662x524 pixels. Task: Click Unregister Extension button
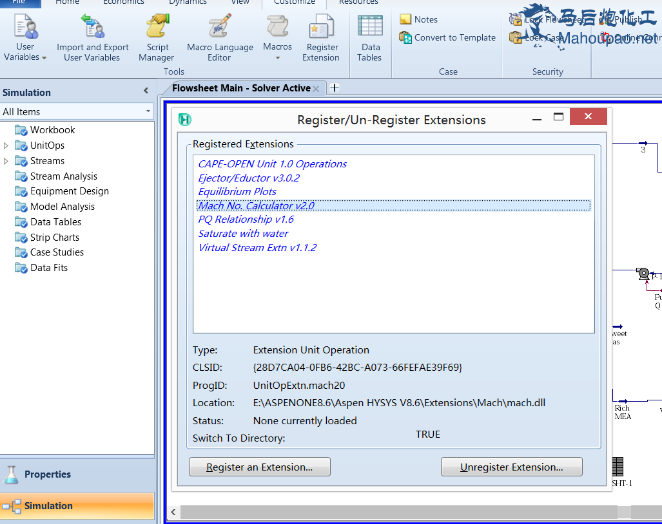(x=511, y=467)
